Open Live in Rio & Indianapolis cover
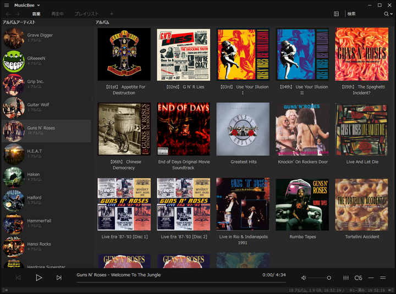The image size is (396, 294). 243,204
